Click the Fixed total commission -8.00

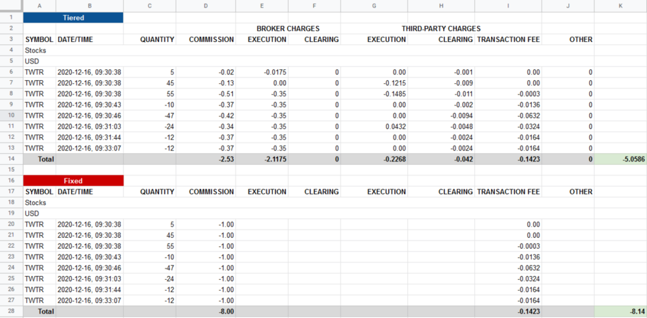[x=206, y=312]
